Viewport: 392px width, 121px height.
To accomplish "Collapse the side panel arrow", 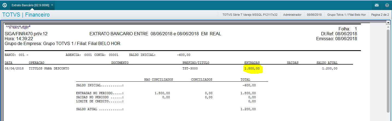I will point(388,23).
